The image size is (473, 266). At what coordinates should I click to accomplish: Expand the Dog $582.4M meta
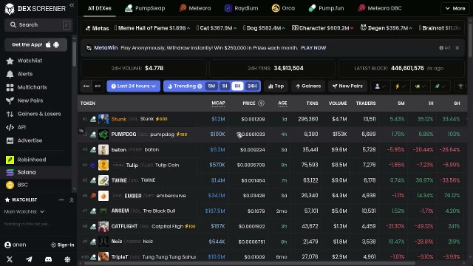coord(264,28)
